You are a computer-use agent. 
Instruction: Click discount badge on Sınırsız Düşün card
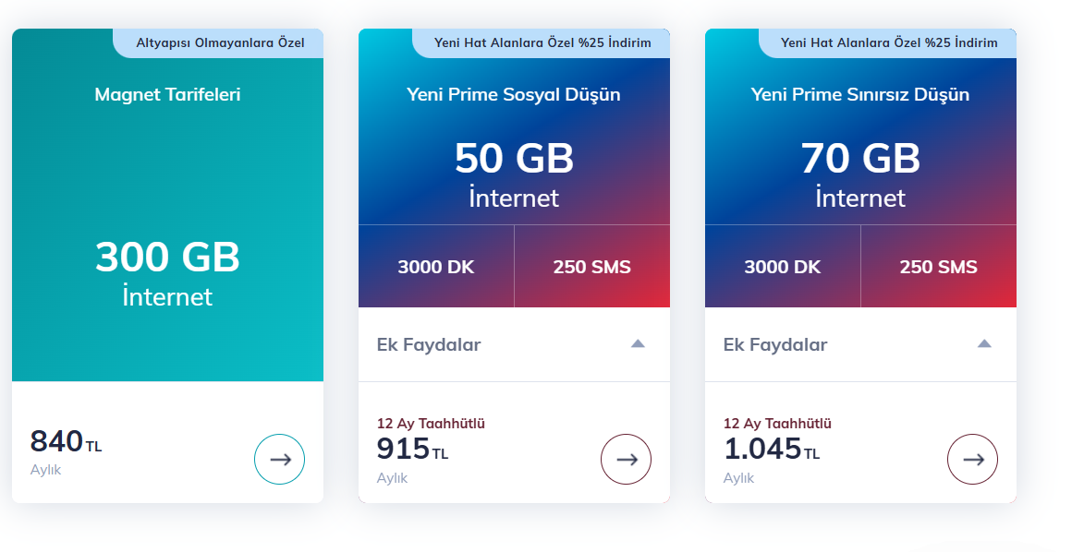click(x=888, y=42)
